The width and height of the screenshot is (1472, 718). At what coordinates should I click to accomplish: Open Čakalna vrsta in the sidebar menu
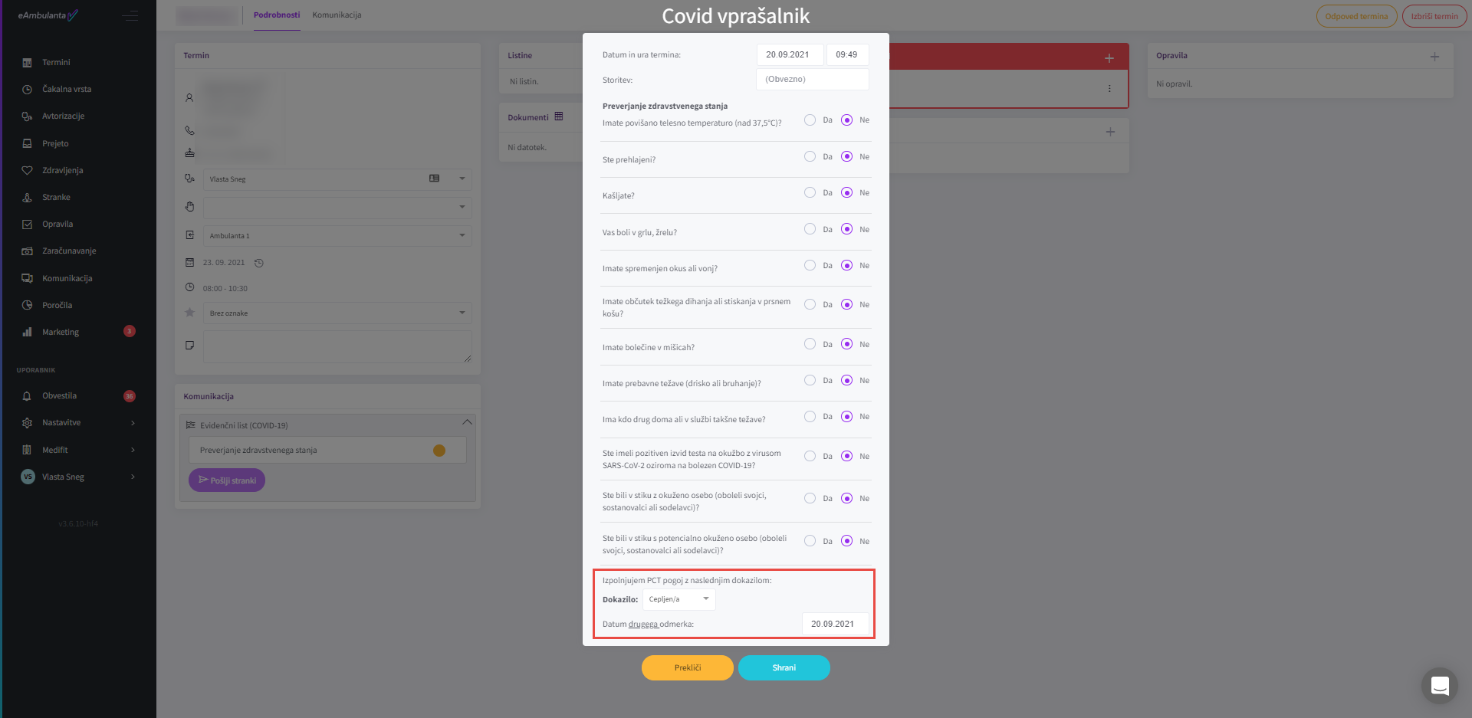[x=67, y=90]
